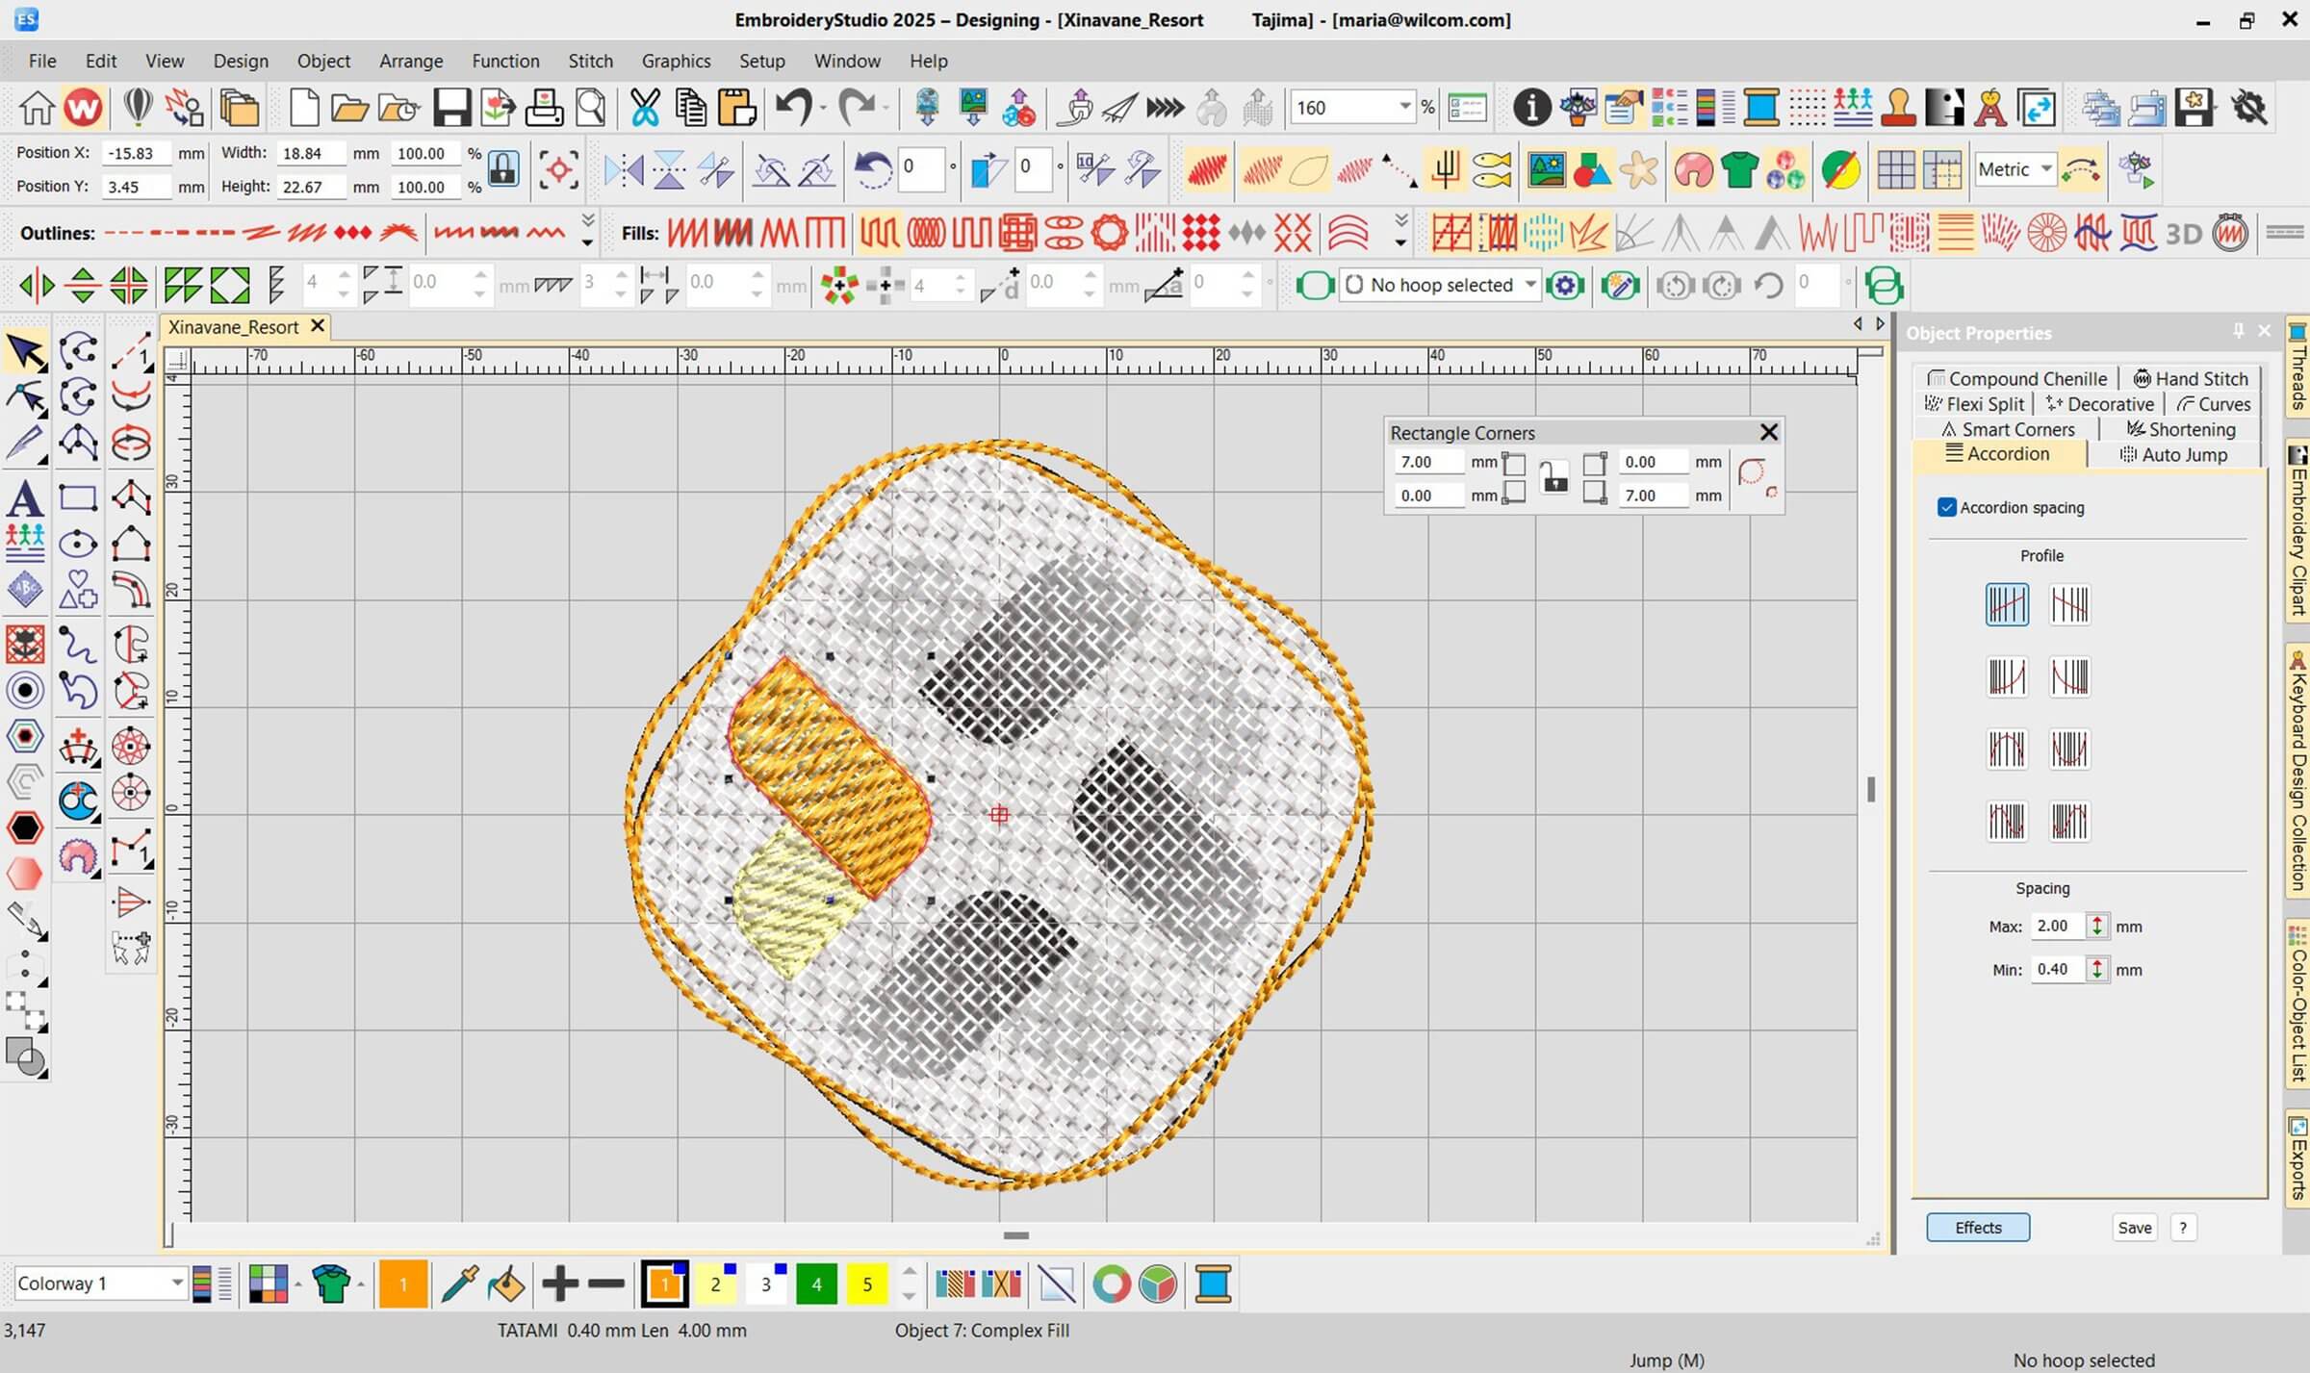This screenshot has height=1373, width=2310.
Task: Click the Effects button
Action: pos(1978,1228)
